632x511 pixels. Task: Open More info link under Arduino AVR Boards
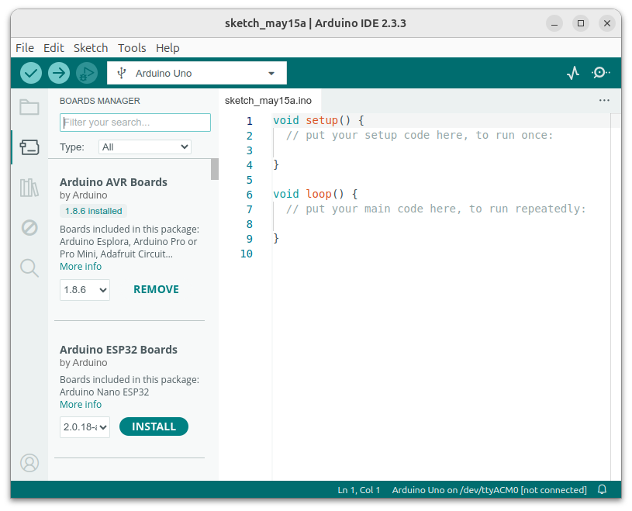click(81, 267)
